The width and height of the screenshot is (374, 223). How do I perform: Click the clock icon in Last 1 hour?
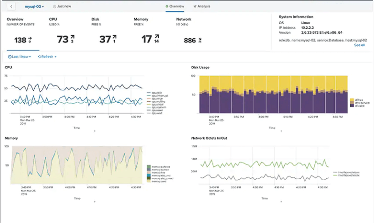pyautogui.click(x=10, y=57)
